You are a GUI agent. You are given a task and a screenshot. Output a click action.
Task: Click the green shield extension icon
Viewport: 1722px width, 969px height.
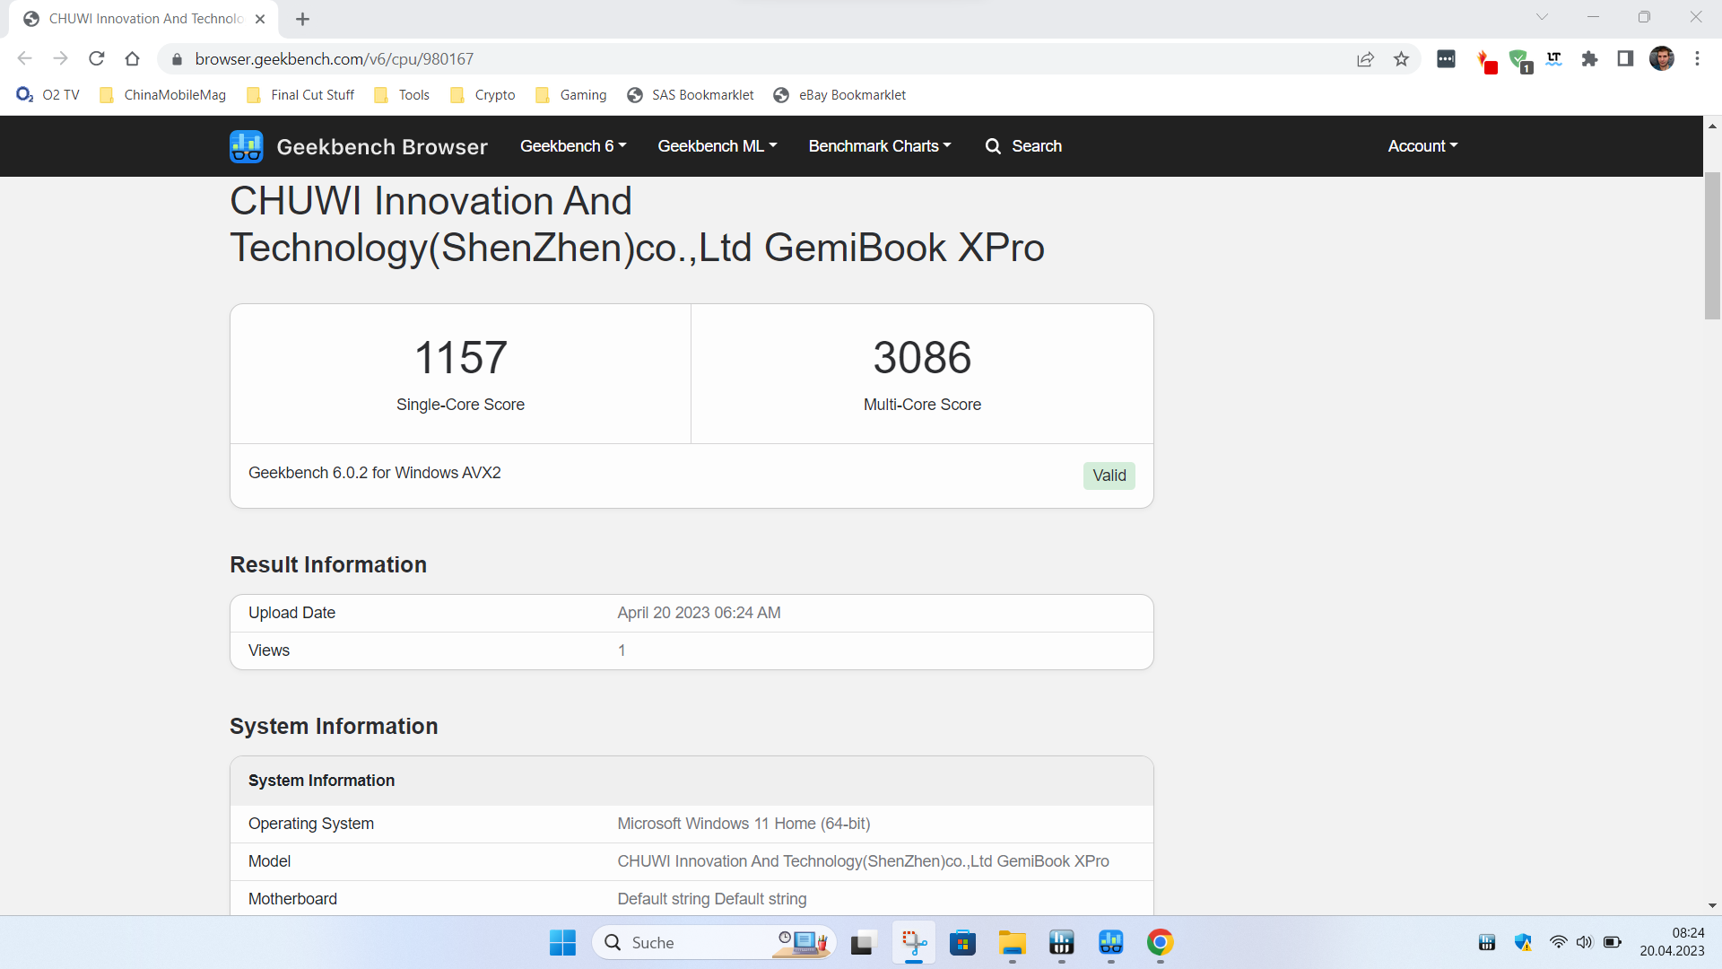tap(1519, 61)
